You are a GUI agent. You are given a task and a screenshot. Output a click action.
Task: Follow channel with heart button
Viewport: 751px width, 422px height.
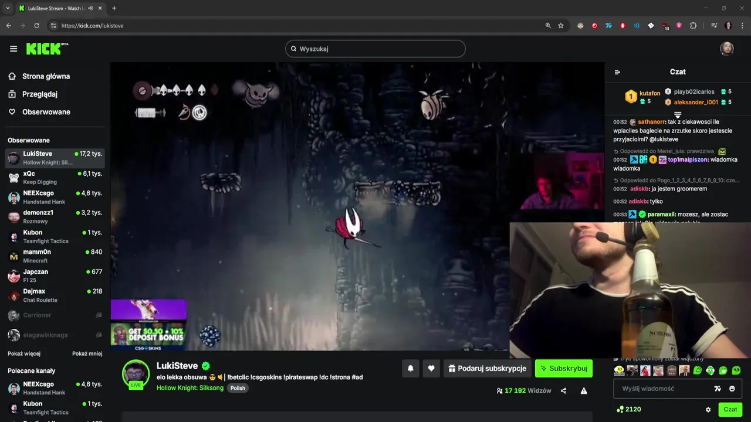pos(431,368)
